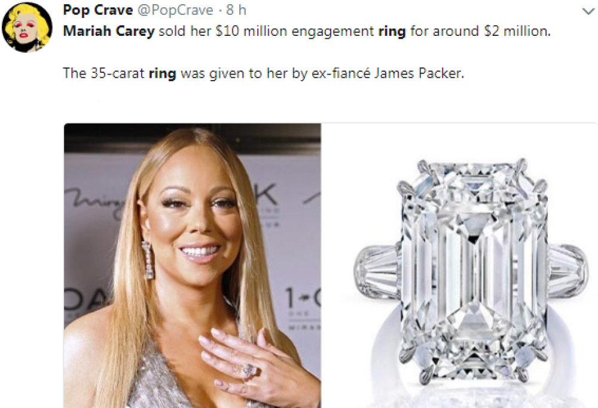
Task: Open the diamond ring photo
Action: click(x=459, y=265)
